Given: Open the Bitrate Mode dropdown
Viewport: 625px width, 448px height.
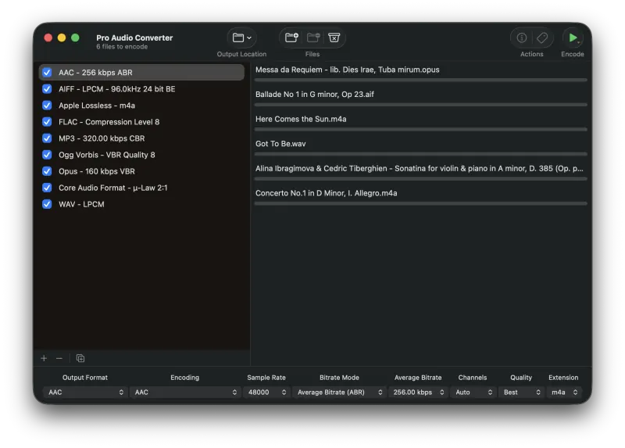Looking at the screenshot, I should [339, 392].
